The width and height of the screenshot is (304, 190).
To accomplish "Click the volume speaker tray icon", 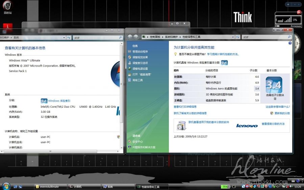I will (291, 186).
